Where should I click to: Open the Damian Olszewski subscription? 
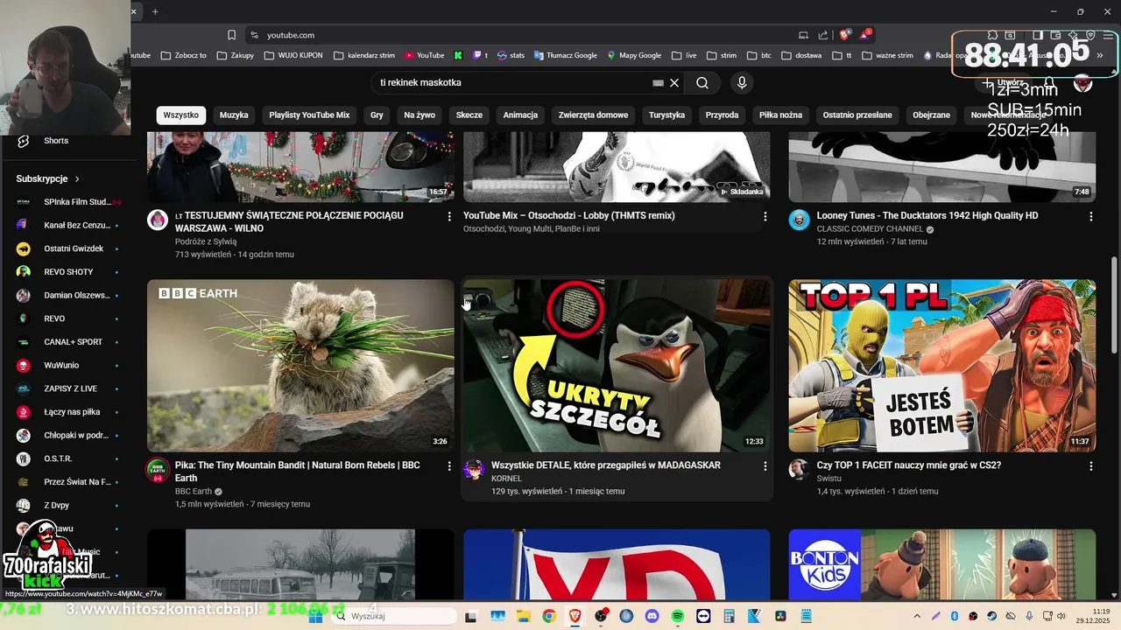[67, 296]
